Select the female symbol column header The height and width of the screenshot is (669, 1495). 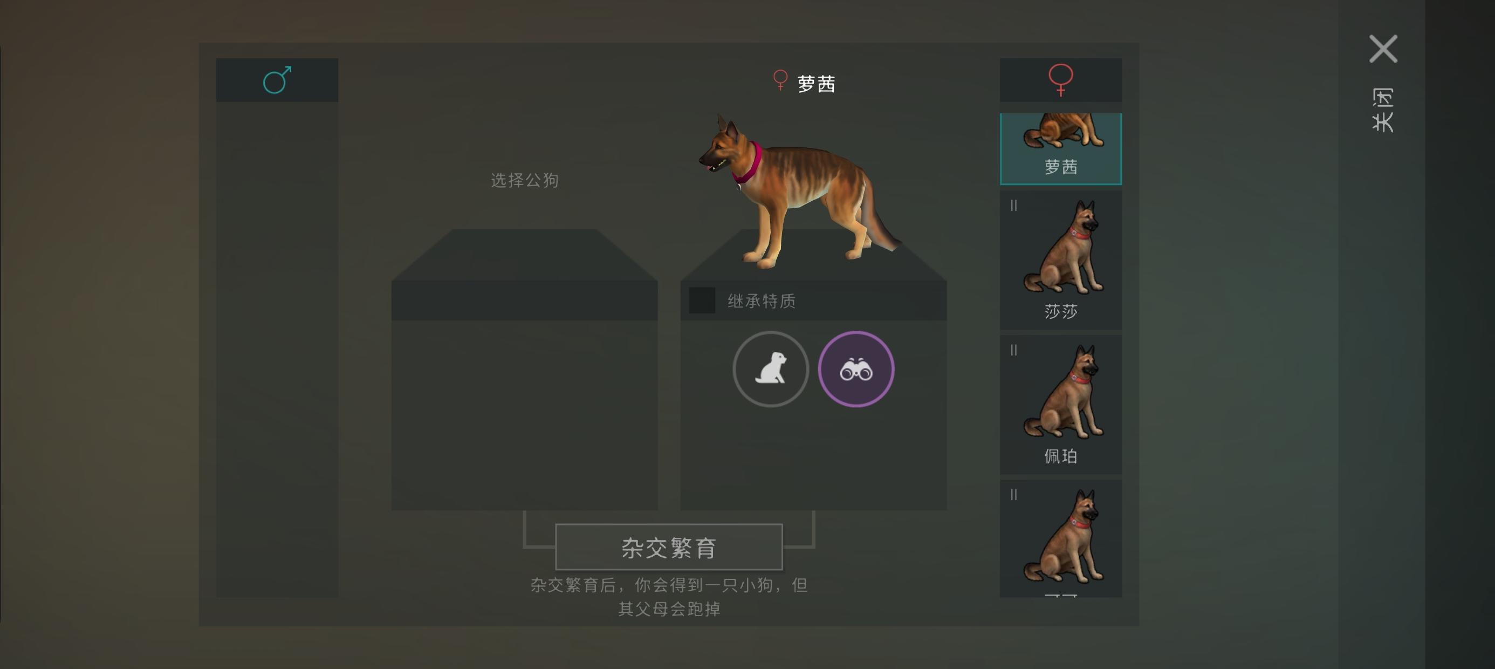[1060, 80]
